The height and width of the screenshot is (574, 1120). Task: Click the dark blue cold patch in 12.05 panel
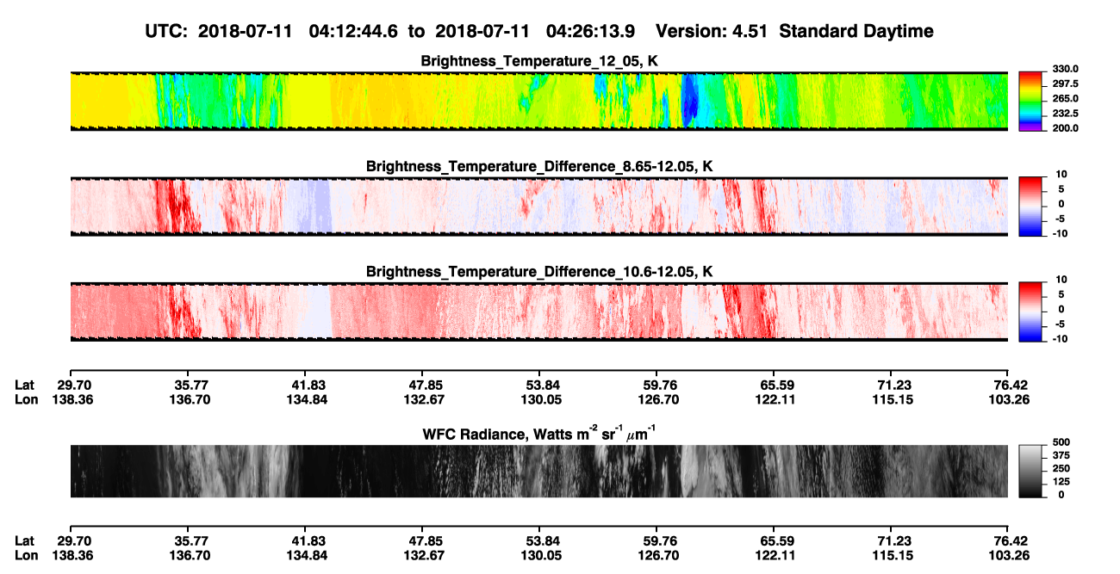click(690, 102)
